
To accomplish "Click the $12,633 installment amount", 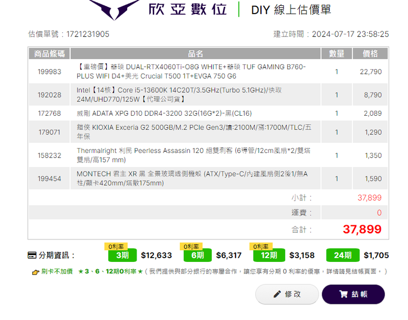I will pyautogui.click(x=156, y=255).
